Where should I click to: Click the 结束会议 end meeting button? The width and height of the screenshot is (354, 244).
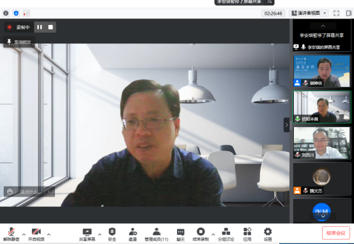(335, 233)
